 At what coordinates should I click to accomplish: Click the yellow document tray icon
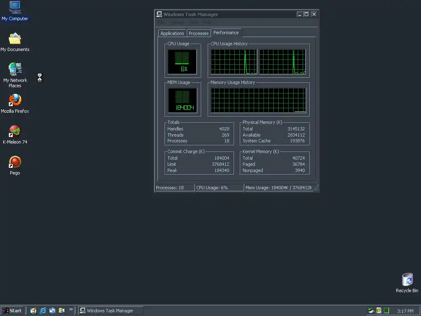(379, 311)
